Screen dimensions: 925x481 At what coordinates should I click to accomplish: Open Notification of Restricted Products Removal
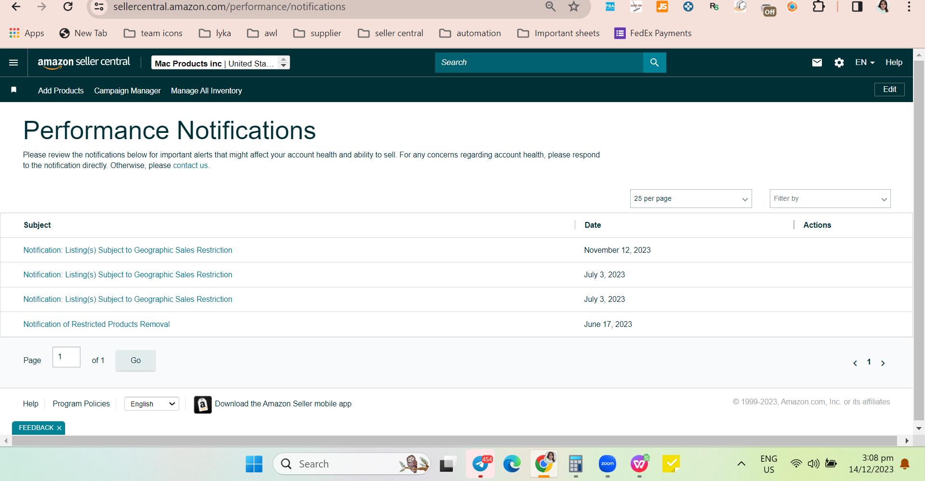pos(96,325)
